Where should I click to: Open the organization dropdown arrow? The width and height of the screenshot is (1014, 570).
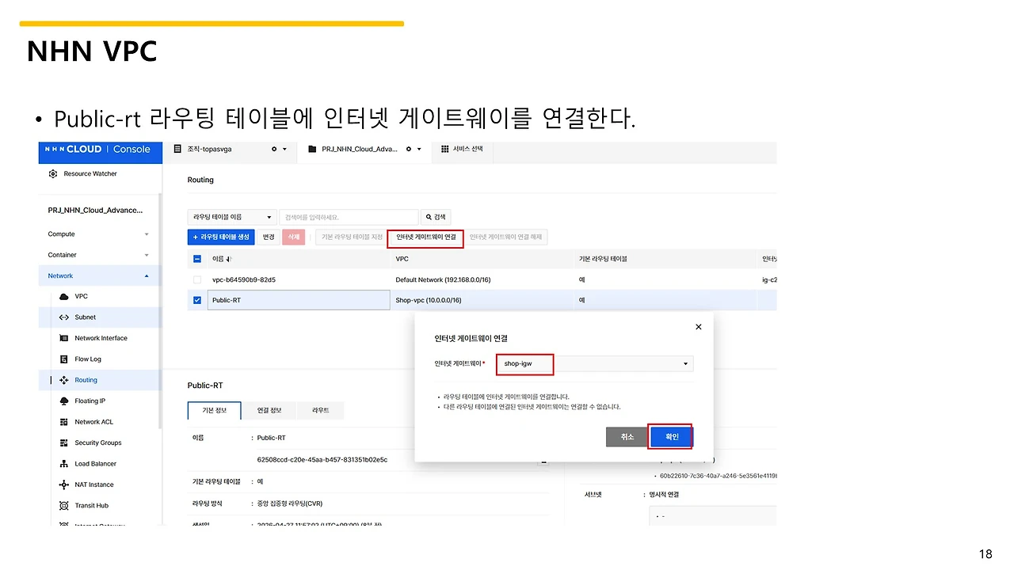pos(285,149)
